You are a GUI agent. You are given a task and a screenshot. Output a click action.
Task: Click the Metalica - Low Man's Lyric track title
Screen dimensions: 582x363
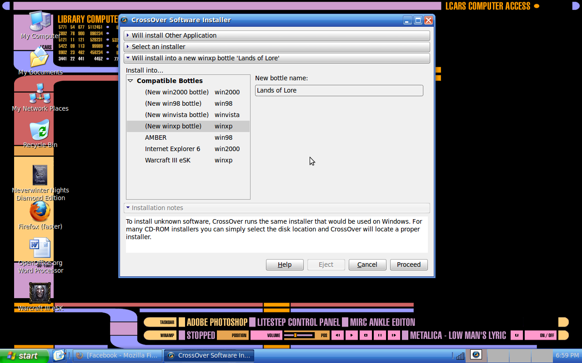(458, 335)
